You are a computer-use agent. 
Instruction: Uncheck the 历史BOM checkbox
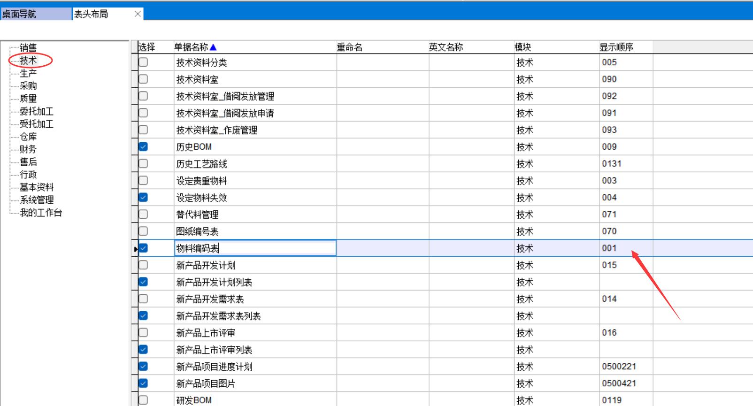pyautogui.click(x=143, y=146)
